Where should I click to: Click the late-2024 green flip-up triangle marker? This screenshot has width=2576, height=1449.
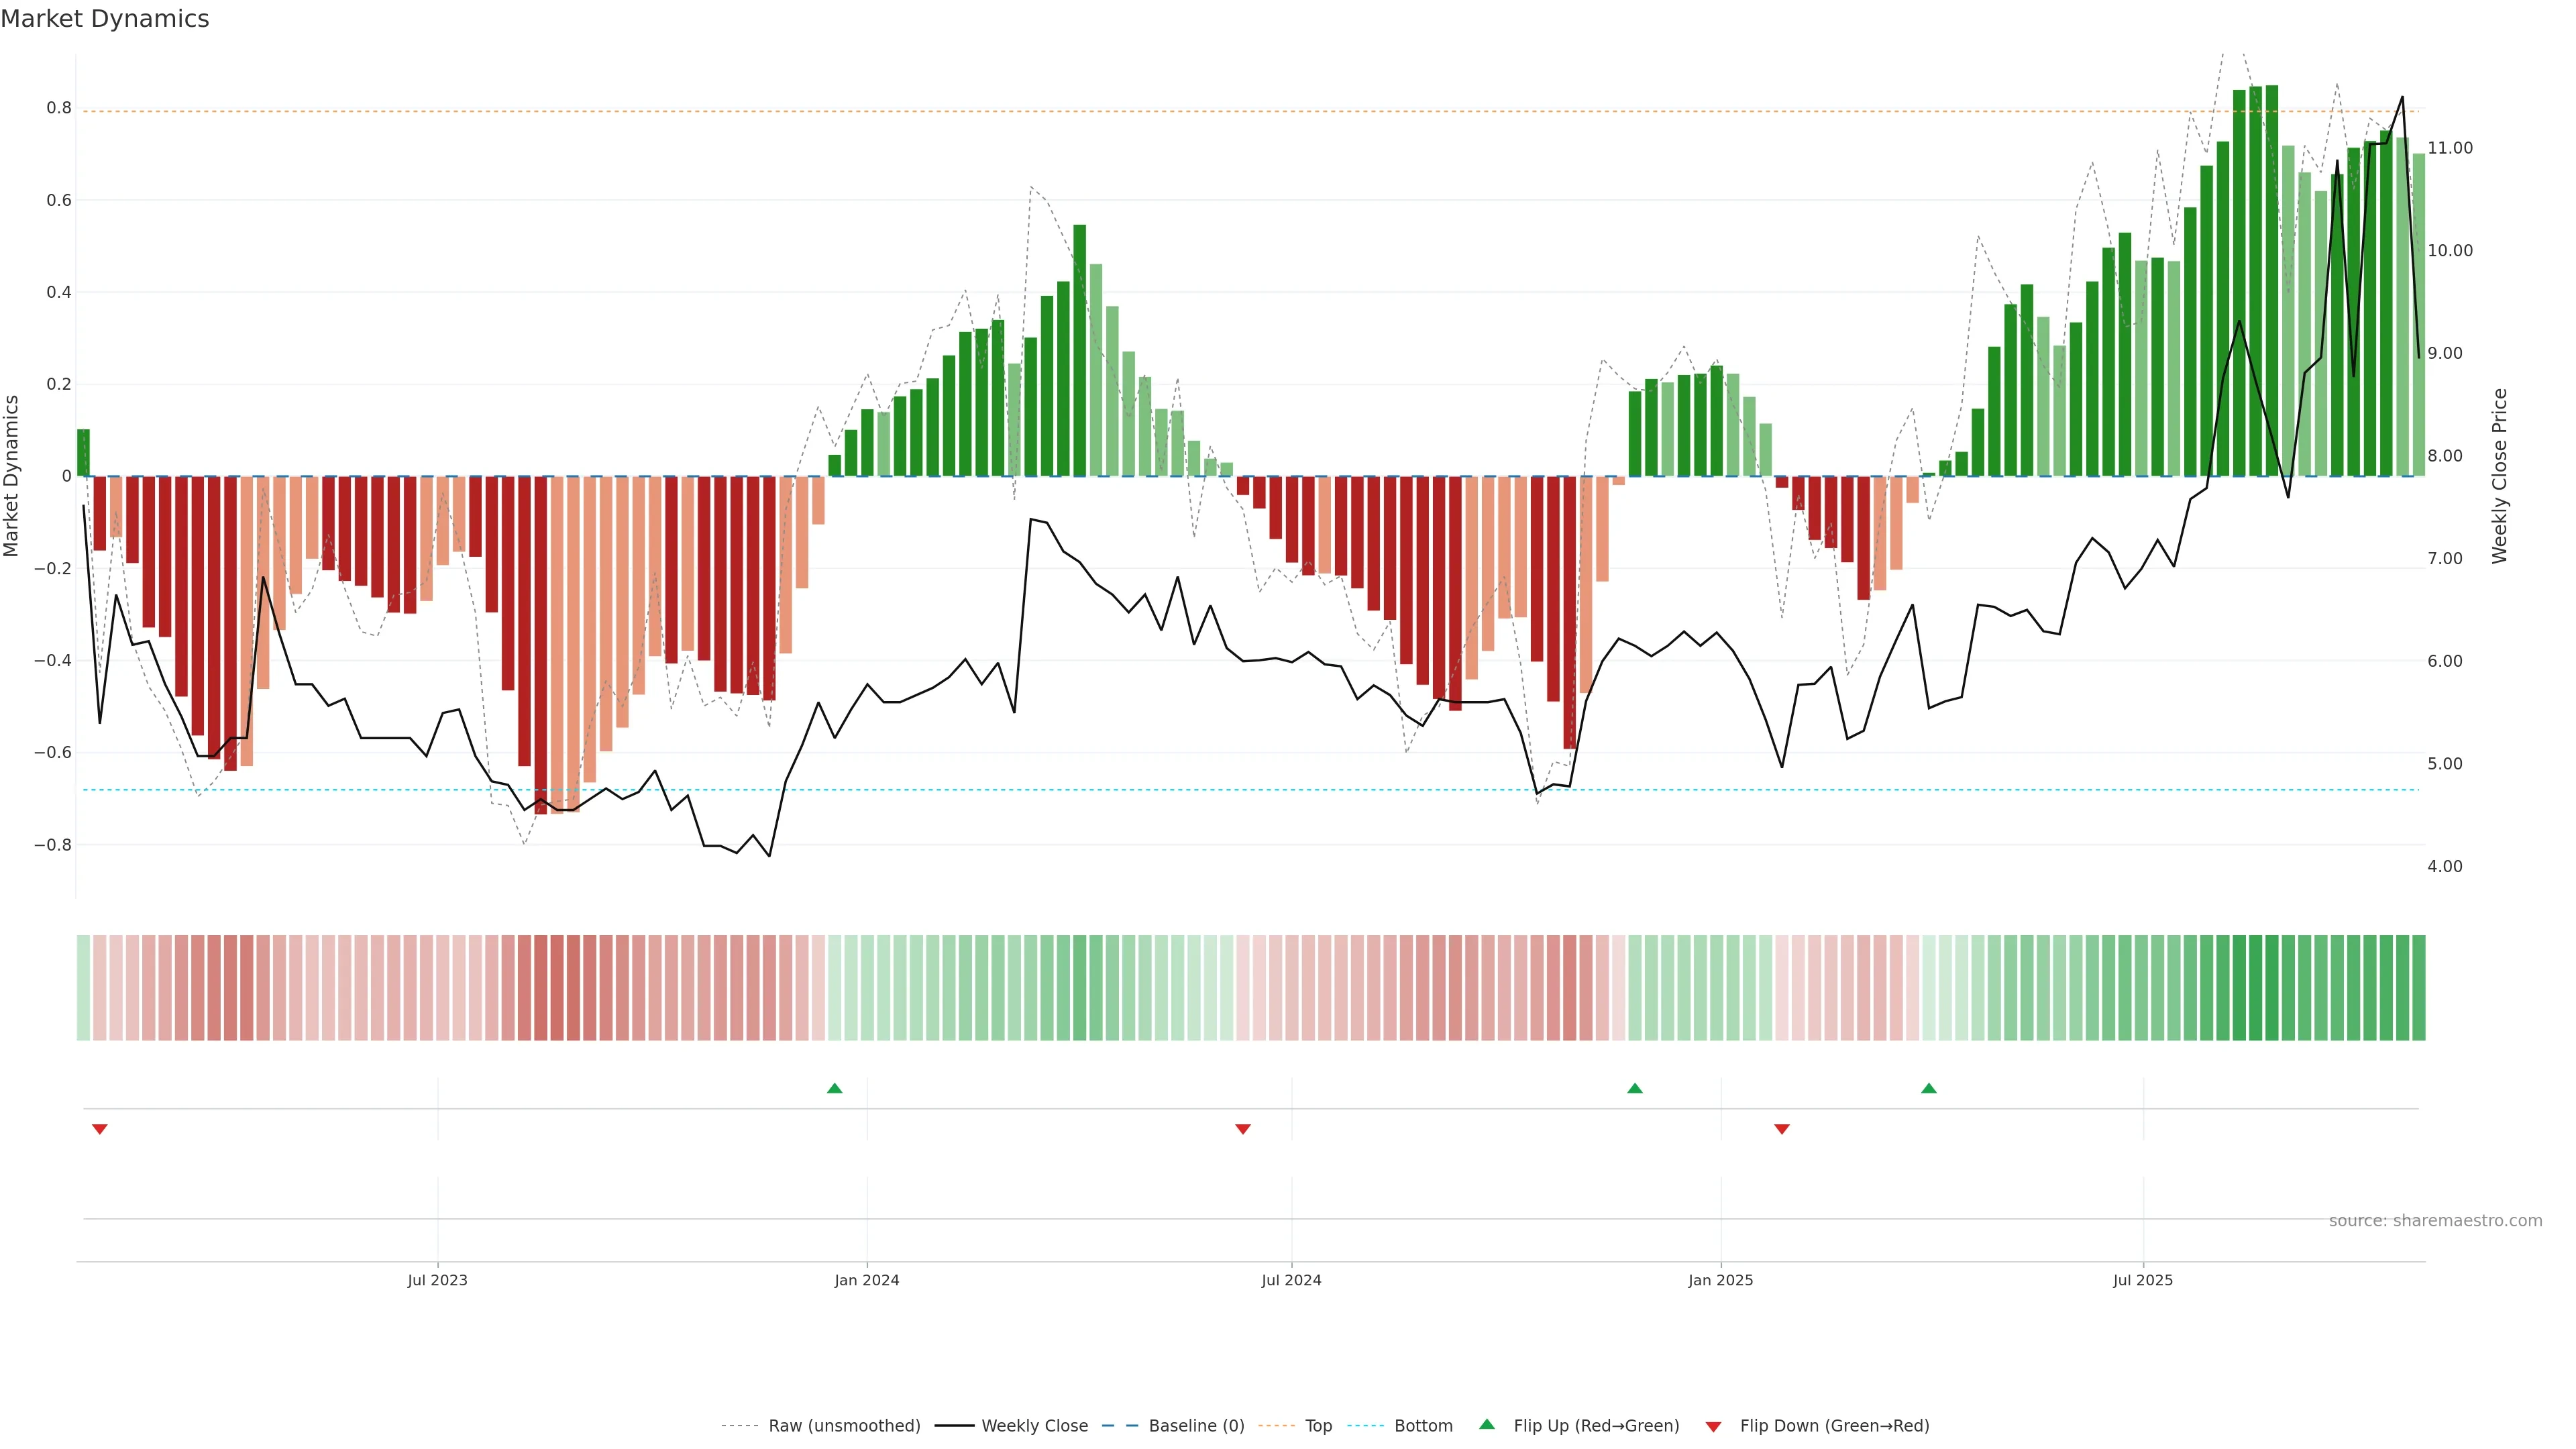tap(1634, 1088)
